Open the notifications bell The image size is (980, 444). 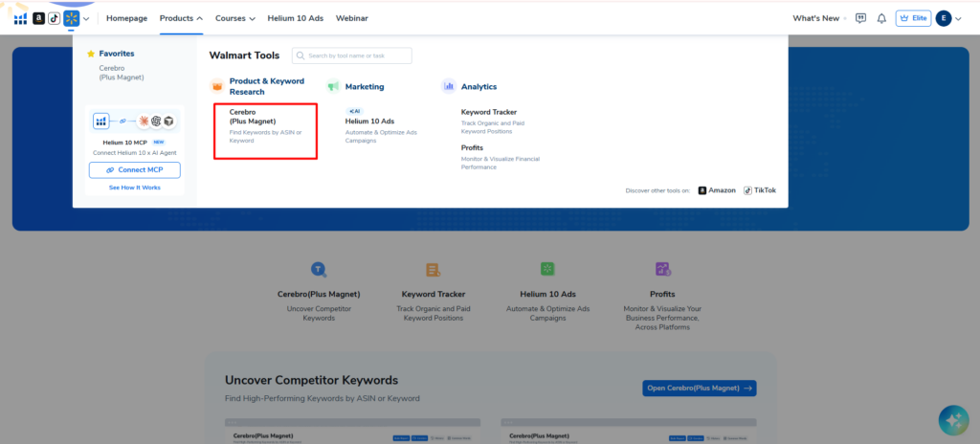pyautogui.click(x=881, y=18)
